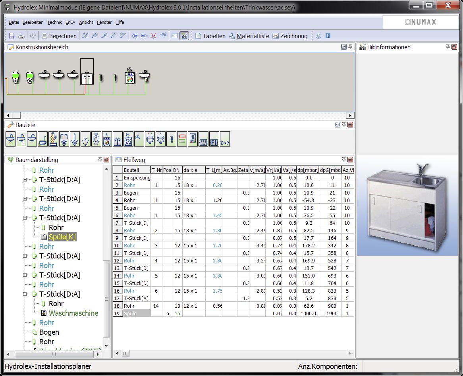Click the save diskette icon in toolbar
Image resolution: width=463 pixels, height=376 pixels.
[12, 36]
